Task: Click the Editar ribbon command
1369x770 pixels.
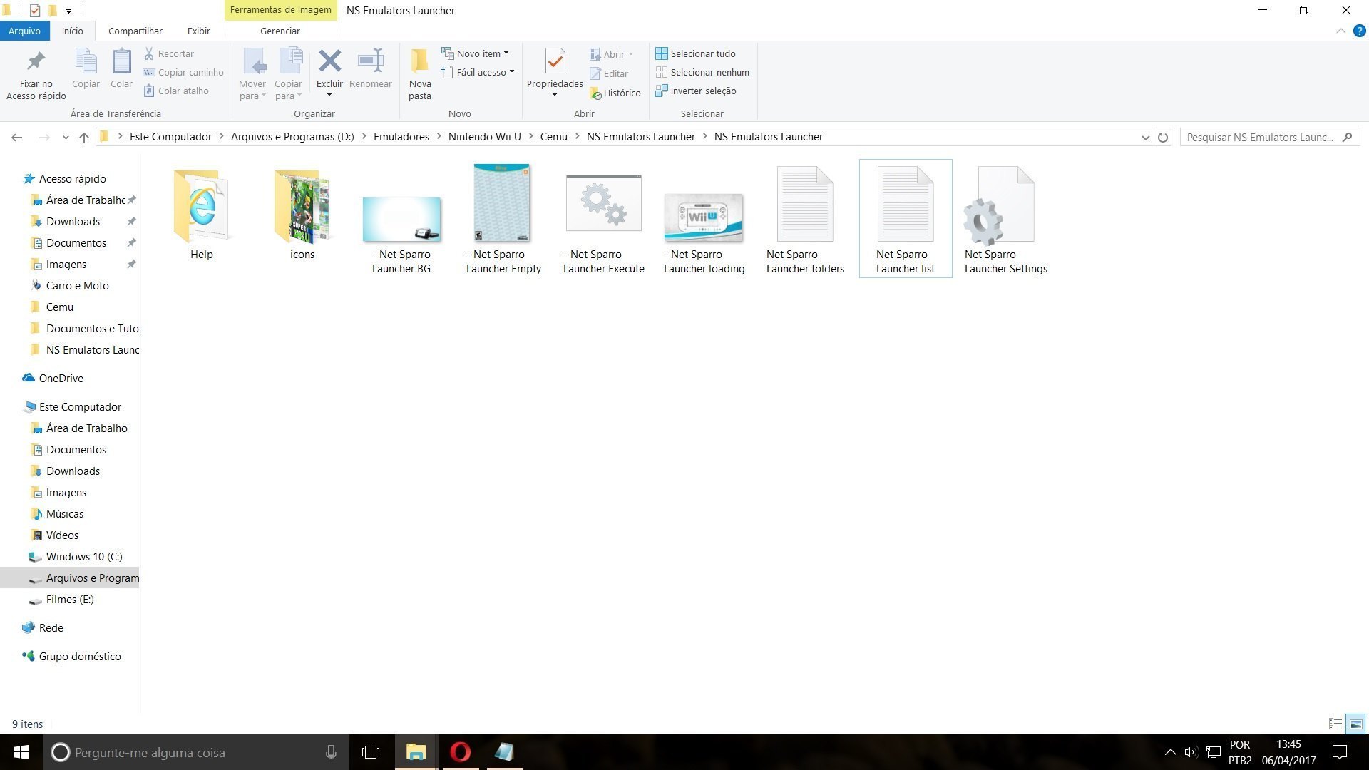Action: tap(609, 73)
